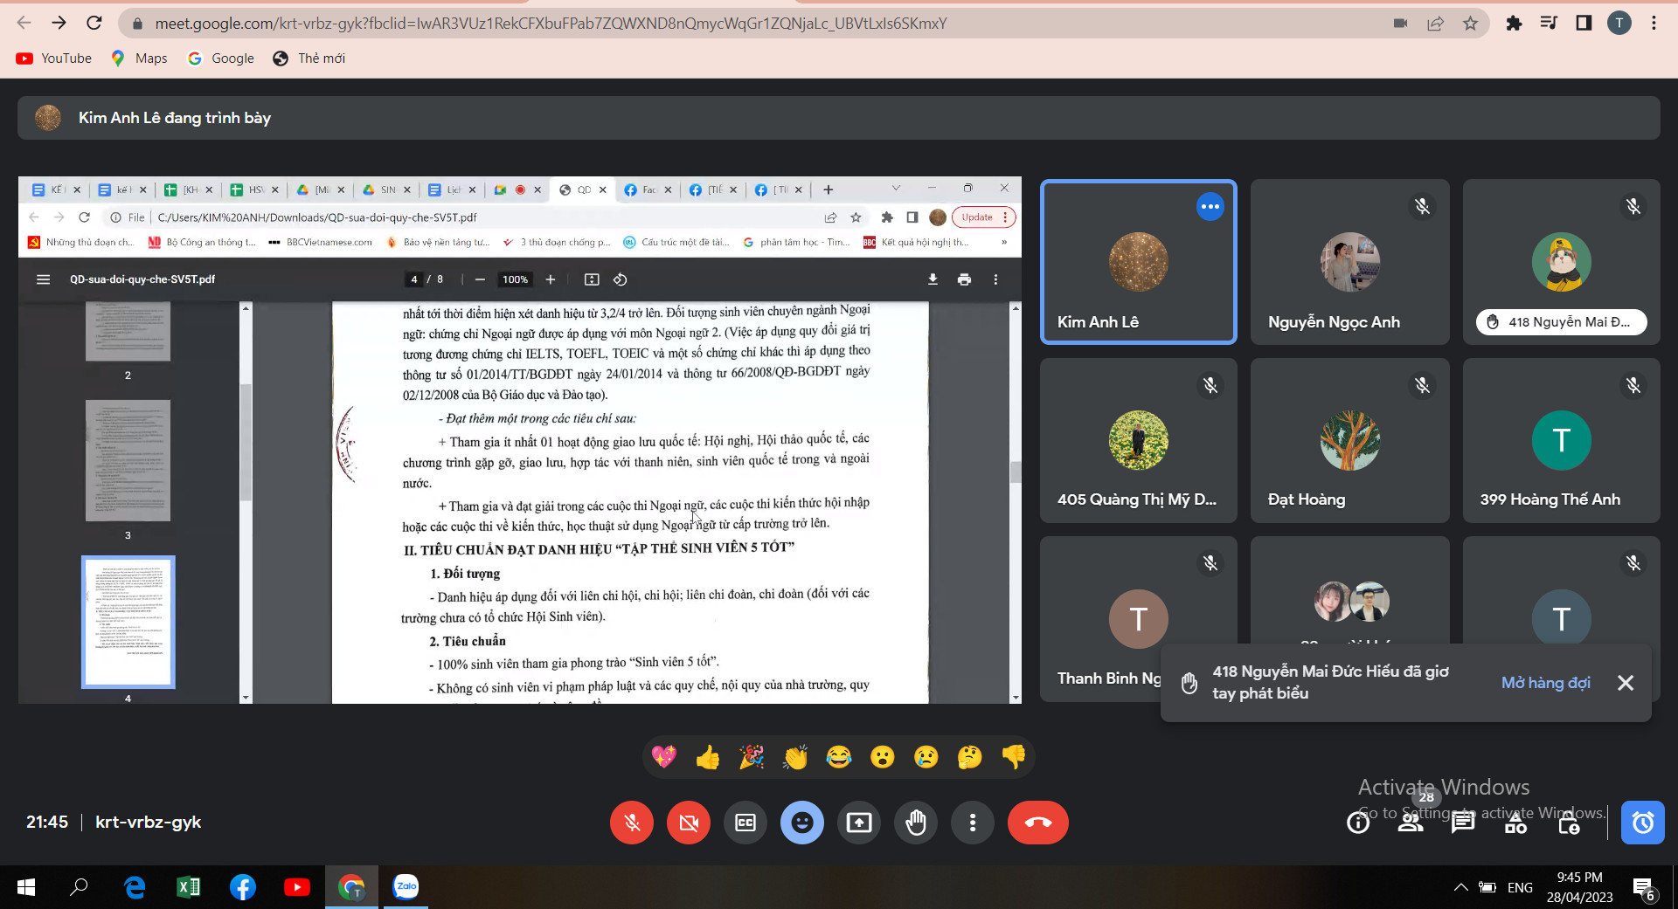The height and width of the screenshot is (909, 1678).
Task: Open the in-call chat panel
Action: click(1463, 823)
